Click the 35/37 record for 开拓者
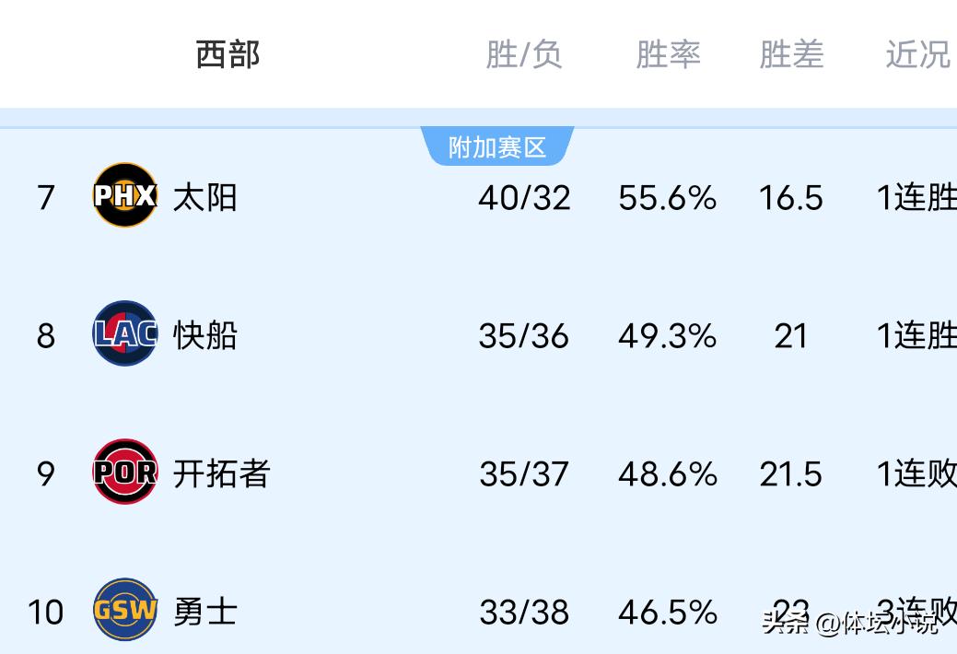Image resolution: width=957 pixels, height=654 pixels. (524, 474)
